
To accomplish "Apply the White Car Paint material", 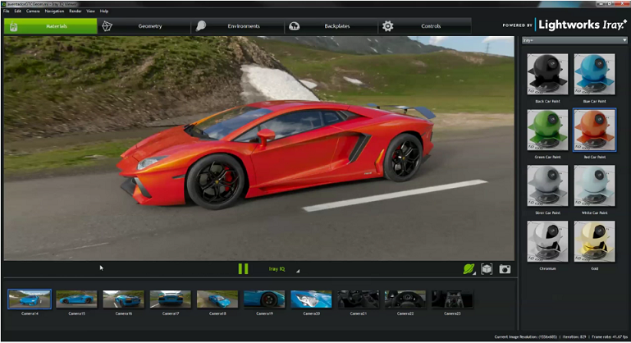I will [594, 185].
